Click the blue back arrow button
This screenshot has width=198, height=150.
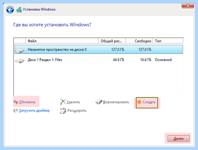pyautogui.click(x=10, y=10)
